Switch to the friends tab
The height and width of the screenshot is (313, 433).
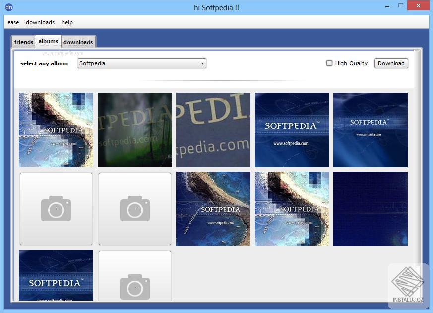click(x=23, y=42)
